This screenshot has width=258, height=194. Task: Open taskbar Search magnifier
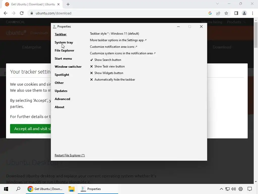pyautogui.click(x=18, y=189)
